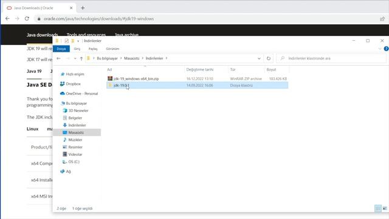Click Masaüstü in address breadcrumb
This screenshot has width=389, height=219.
click(132, 58)
